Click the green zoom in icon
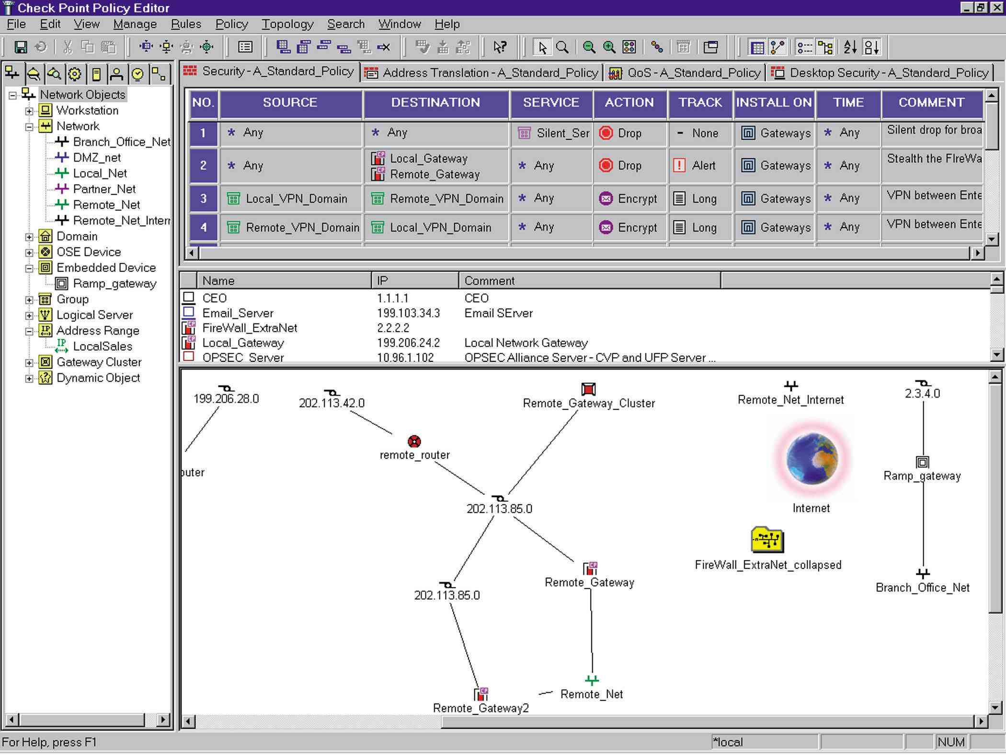The width and height of the screenshot is (1006, 755). coord(609,47)
